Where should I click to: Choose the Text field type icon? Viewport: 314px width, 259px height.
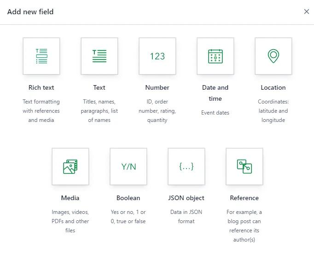pos(99,56)
